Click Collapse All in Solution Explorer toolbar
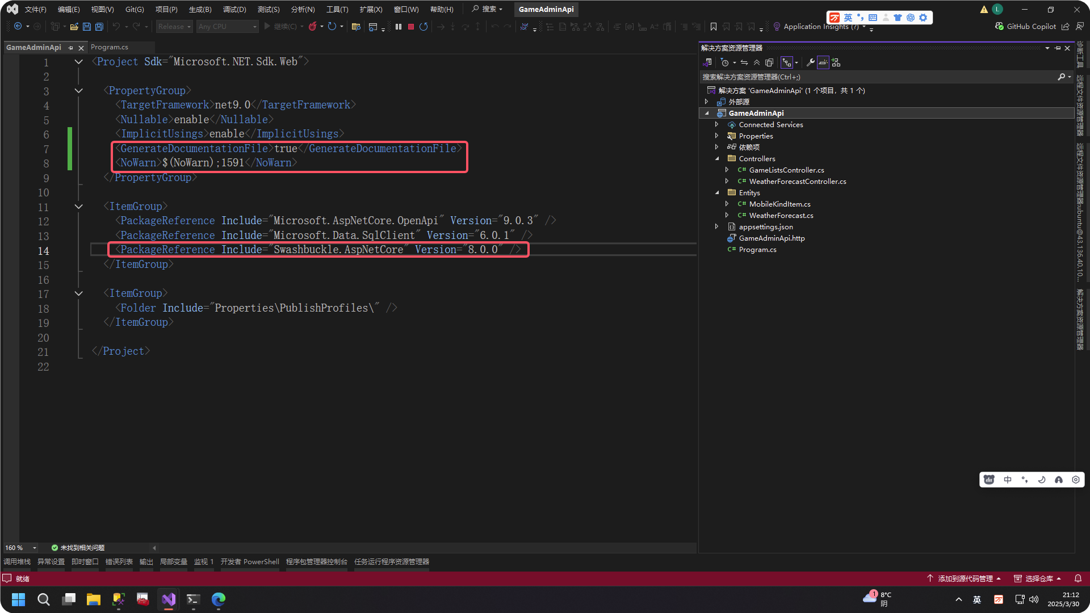This screenshot has width=1090, height=613. pyautogui.click(x=757, y=62)
